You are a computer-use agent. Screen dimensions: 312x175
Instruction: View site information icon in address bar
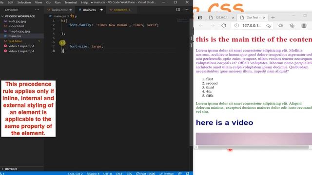(x=236, y=25)
